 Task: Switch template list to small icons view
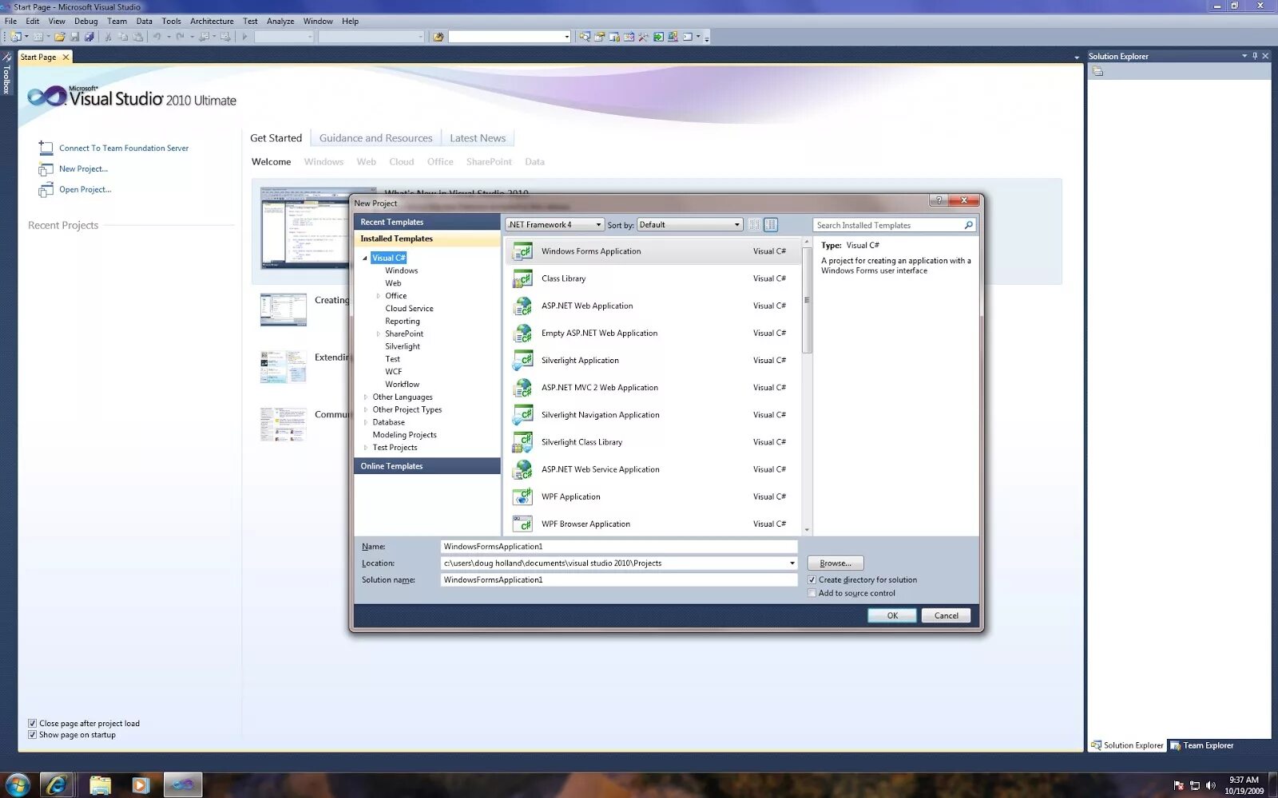pyautogui.click(x=754, y=225)
